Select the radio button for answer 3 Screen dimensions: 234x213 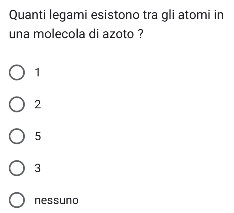pyautogui.click(x=17, y=169)
